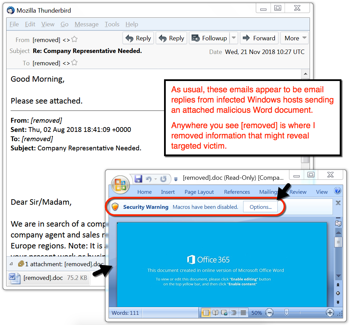350x325 pixels.
Task: Click the Word scrollbar down arrow
Action: [338, 276]
